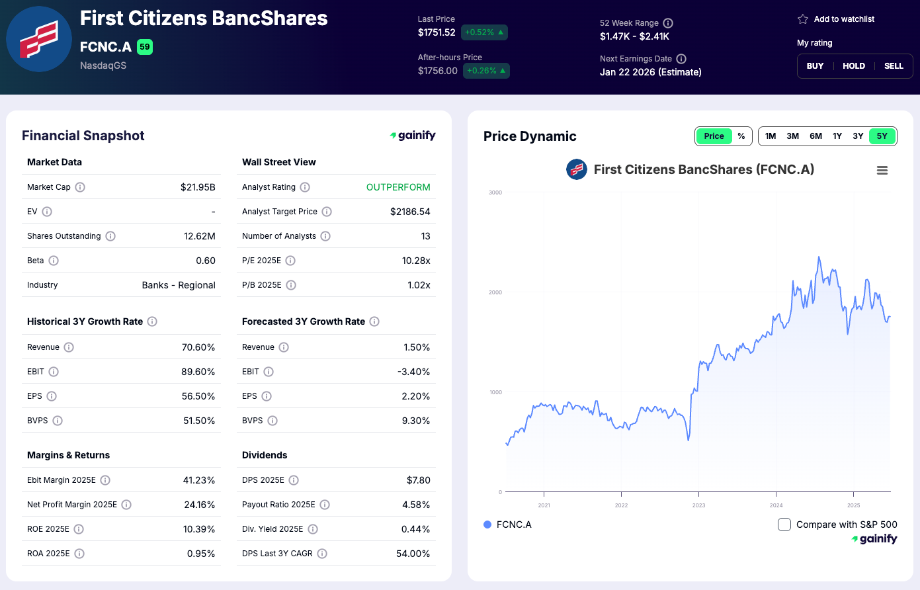Open the chart hamburger menu

coord(882,170)
